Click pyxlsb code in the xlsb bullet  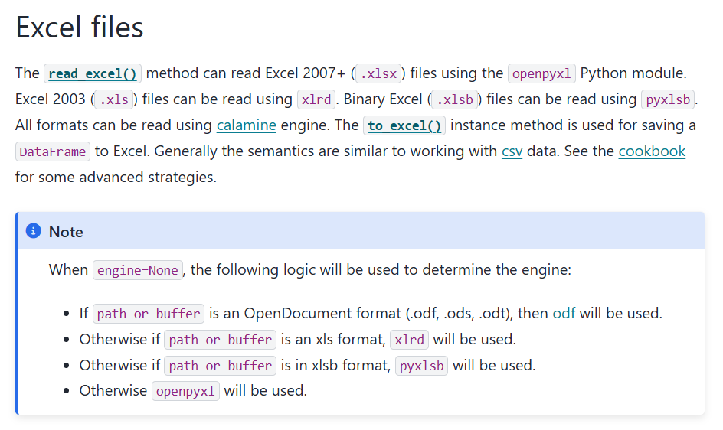[421, 366]
